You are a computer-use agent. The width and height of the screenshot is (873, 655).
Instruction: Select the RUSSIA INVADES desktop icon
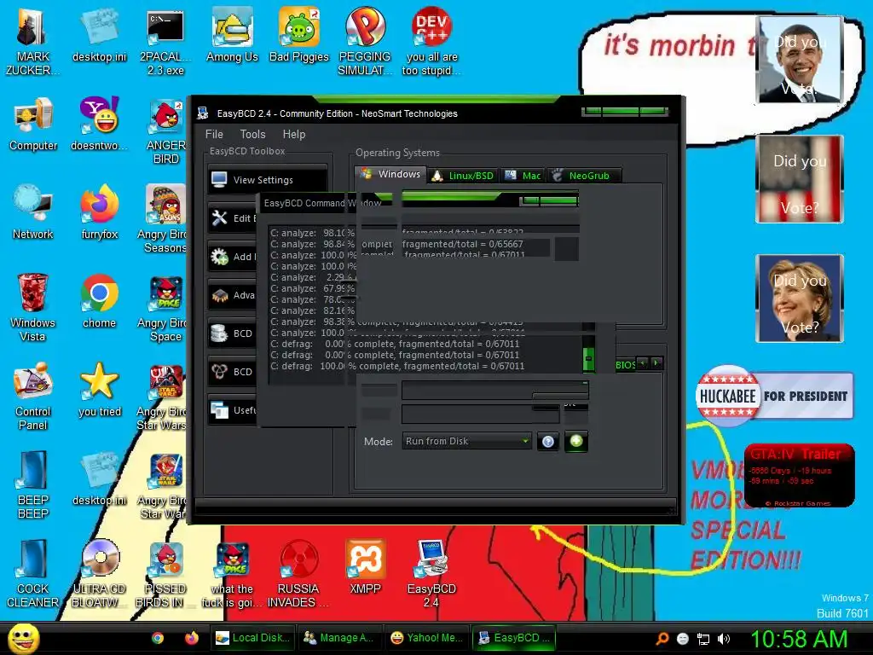298,572
